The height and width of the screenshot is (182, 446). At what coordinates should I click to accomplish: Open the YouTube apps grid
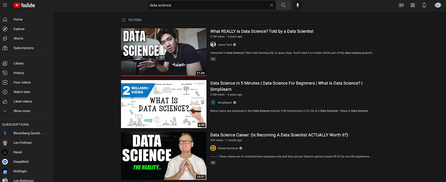[413, 5]
